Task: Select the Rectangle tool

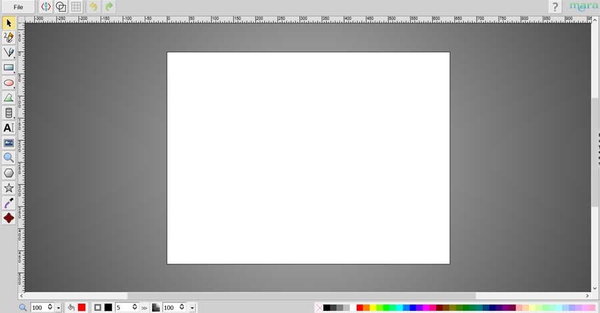Action: point(9,68)
